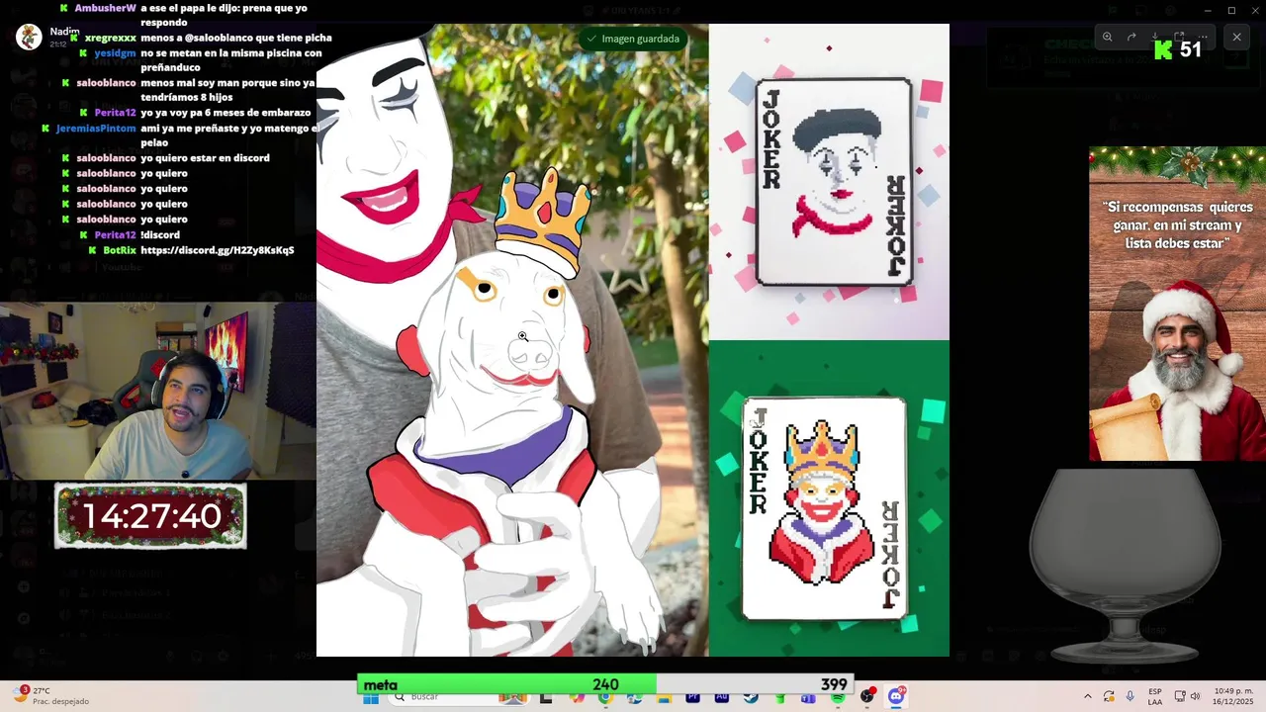Screen dimensions: 1266x712
Task: Open the volume control in system tray
Action: (x=1195, y=697)
